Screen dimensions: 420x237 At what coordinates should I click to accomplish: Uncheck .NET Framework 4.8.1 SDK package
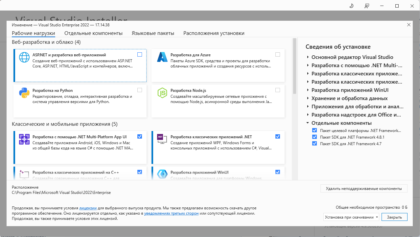(x=315, y=137)
